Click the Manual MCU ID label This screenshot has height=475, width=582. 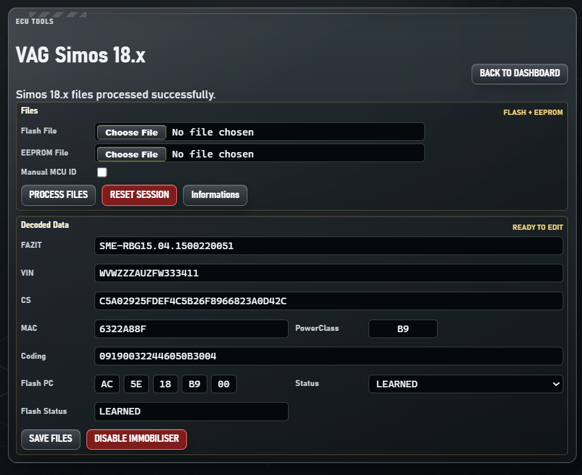[49, 172]
